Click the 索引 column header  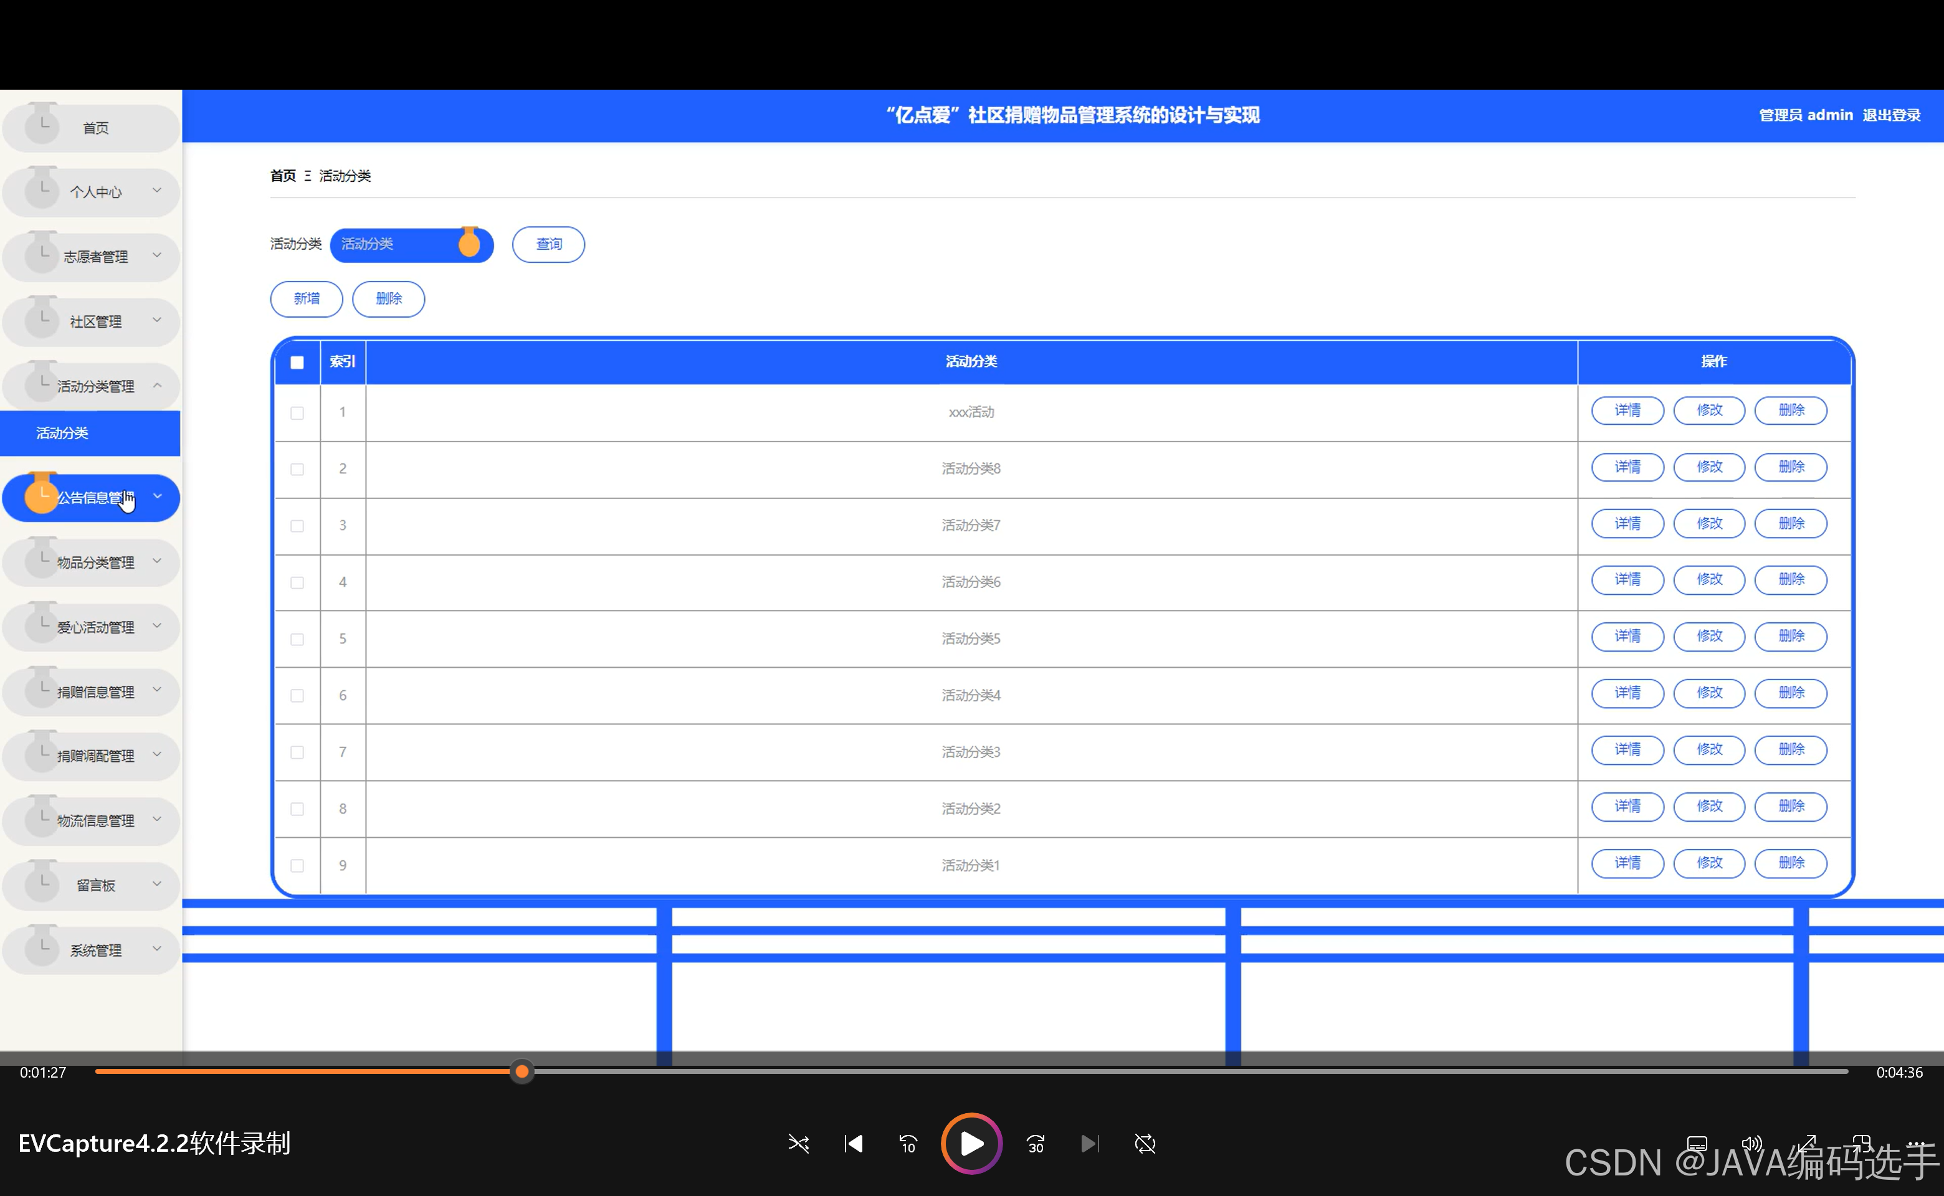343,361
